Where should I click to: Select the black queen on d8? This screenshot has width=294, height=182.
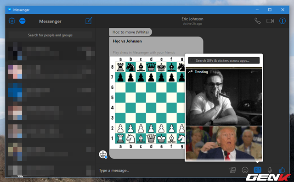[151, 67]
